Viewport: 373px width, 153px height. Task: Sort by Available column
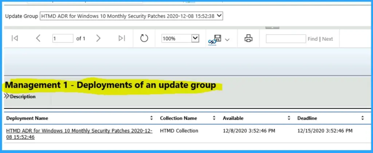pyautogui.click(x=289, y=118)
